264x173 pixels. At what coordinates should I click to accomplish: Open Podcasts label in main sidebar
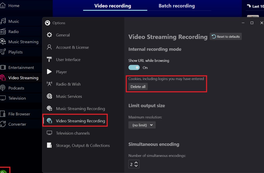16,88
